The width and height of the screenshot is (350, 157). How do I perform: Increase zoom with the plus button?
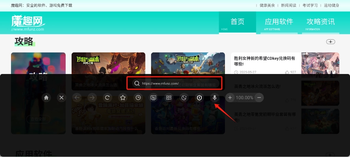pos(230,97)
